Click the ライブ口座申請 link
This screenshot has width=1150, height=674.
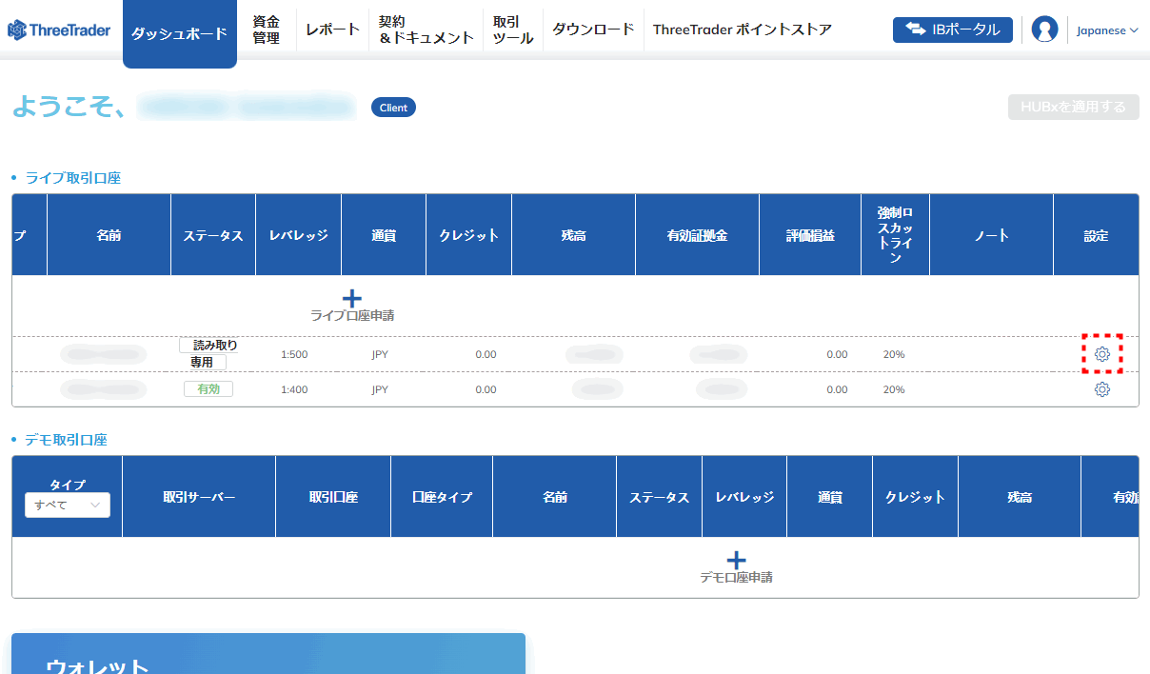point(352,315)
